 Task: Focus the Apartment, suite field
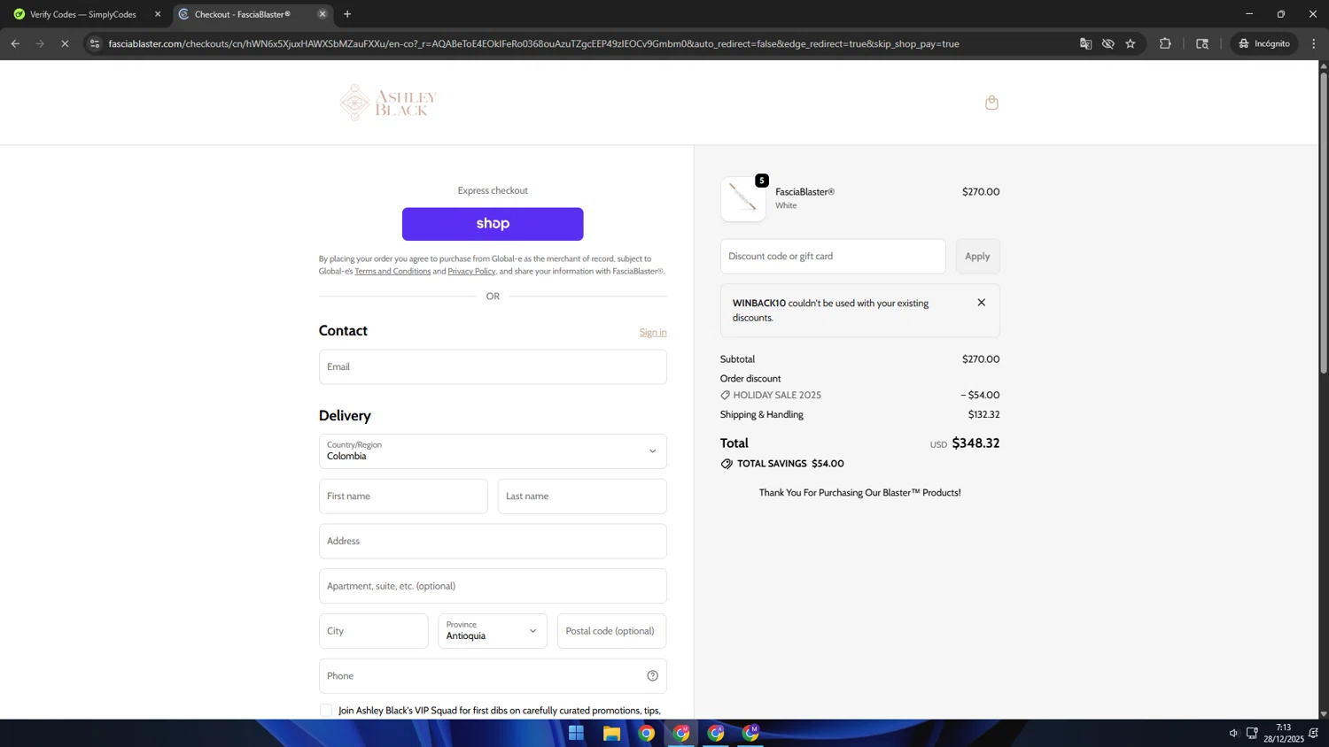tap(493, 586)
